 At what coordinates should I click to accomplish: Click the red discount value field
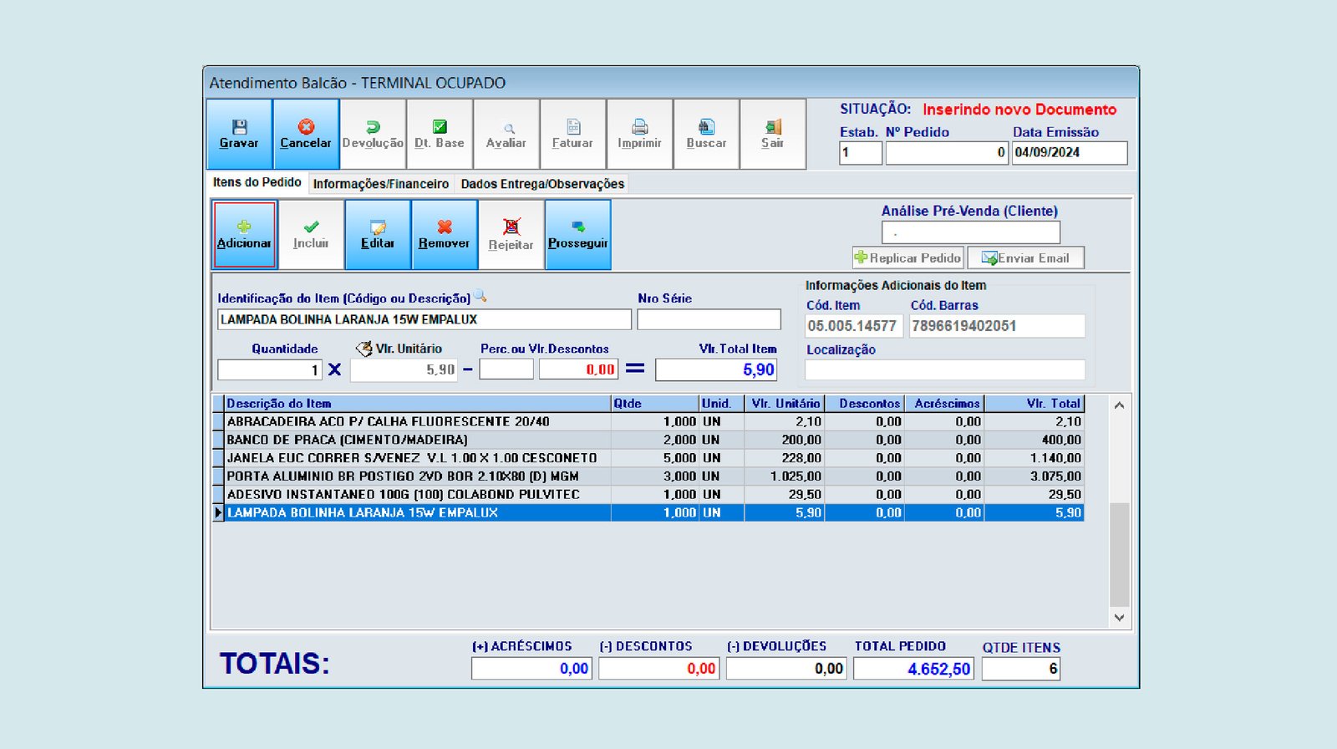click(x=578, y=369)
